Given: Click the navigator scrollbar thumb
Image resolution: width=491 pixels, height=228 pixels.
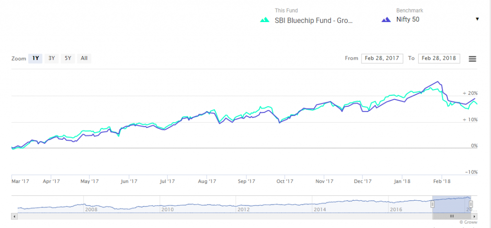Looking at the screenshot, I should click(452, 216).
